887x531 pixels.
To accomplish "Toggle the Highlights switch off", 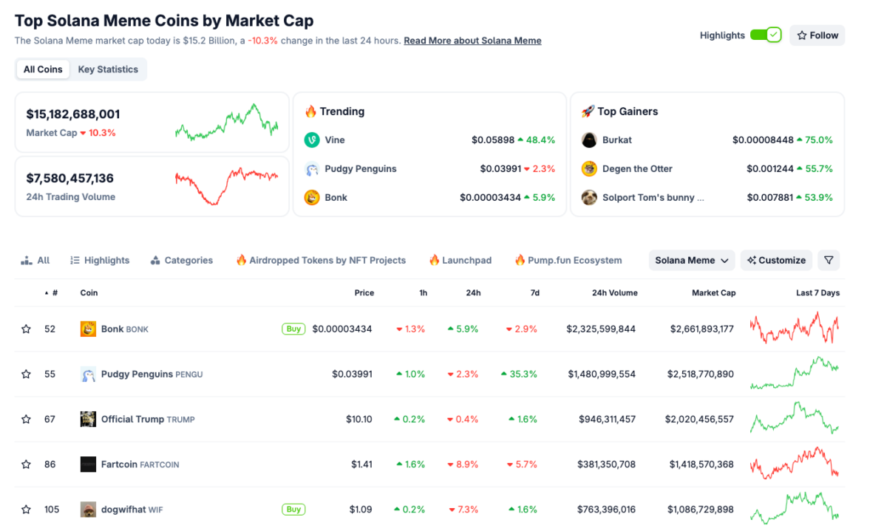I will pos(765,35).
